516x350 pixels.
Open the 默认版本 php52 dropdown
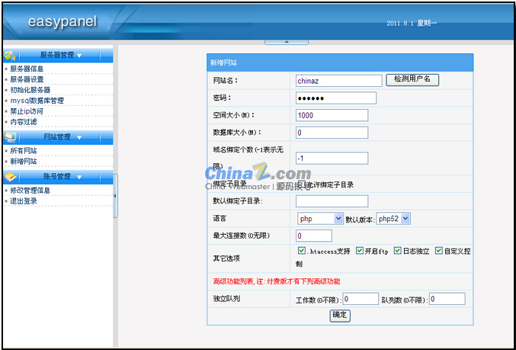pyautogui.click(x=394, y=219)
